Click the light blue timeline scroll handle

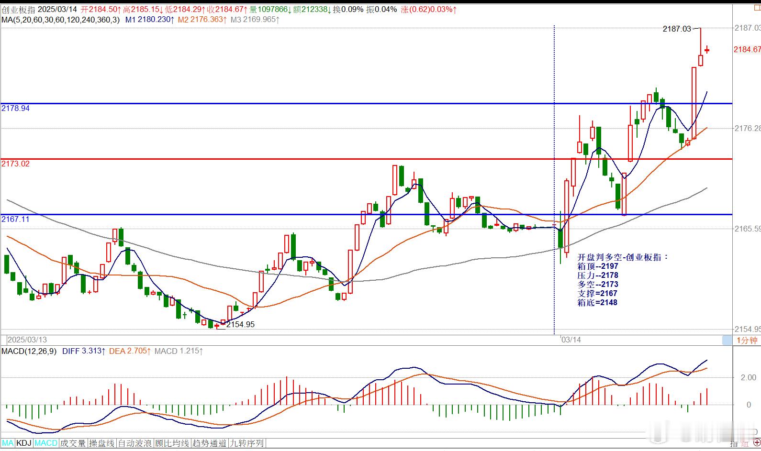(x=727, y=340)
